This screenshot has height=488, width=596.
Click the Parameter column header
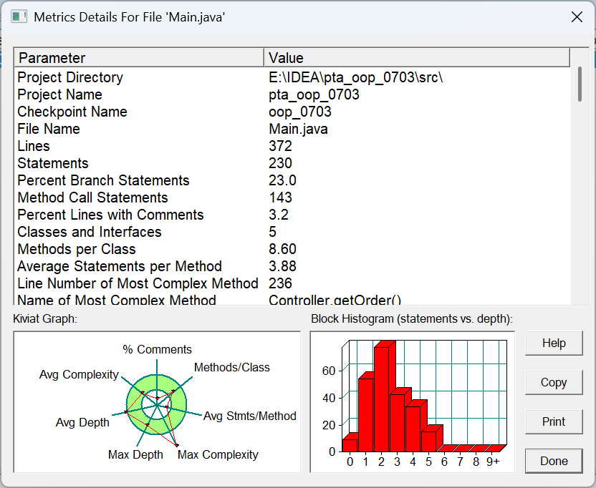click(139, 58)
